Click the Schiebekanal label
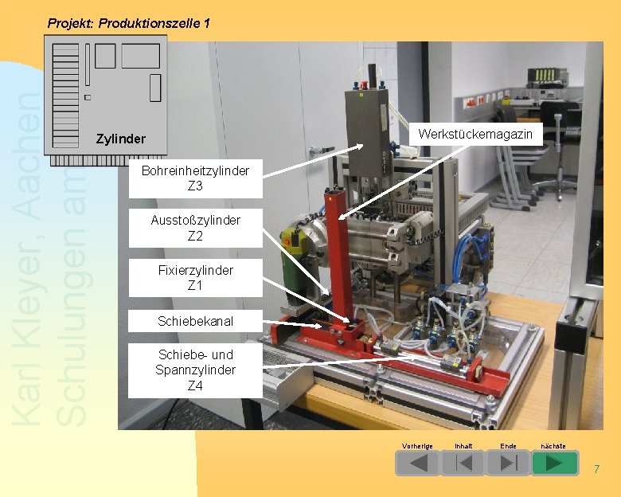This screenshot has height=497, width=621. (195, 321)
